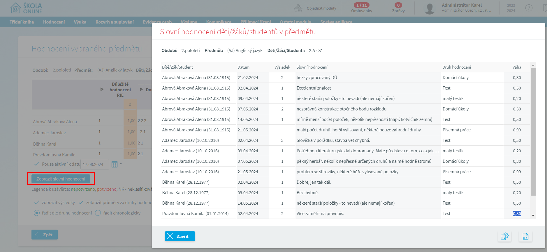Select 'řadit chronologicky' radio button
Screen dimensions: 547x252
[98, 213]
